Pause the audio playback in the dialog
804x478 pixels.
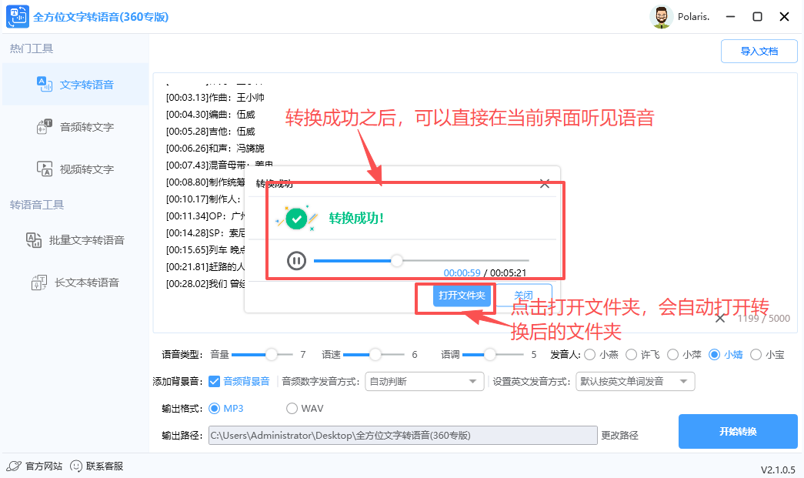click(x=296, y=260)
